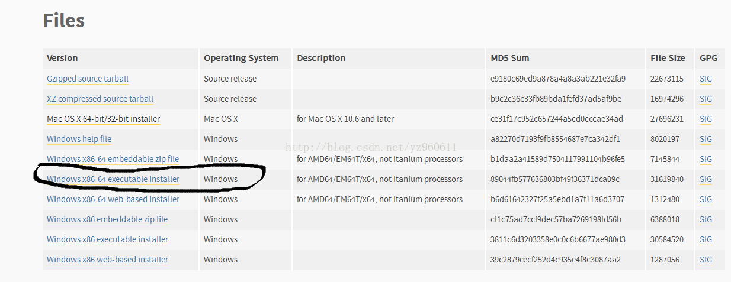Click SIG for x86-64 executable installer
The width and height of the screenshot is (731, 282).
(x=706, y=179)
